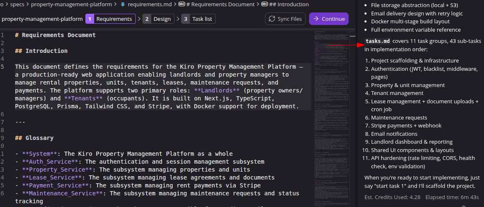This screenshot has width=484, height=207.
Task: Click 'Stripe payments + webhook' list item
Action: point(406,125)
